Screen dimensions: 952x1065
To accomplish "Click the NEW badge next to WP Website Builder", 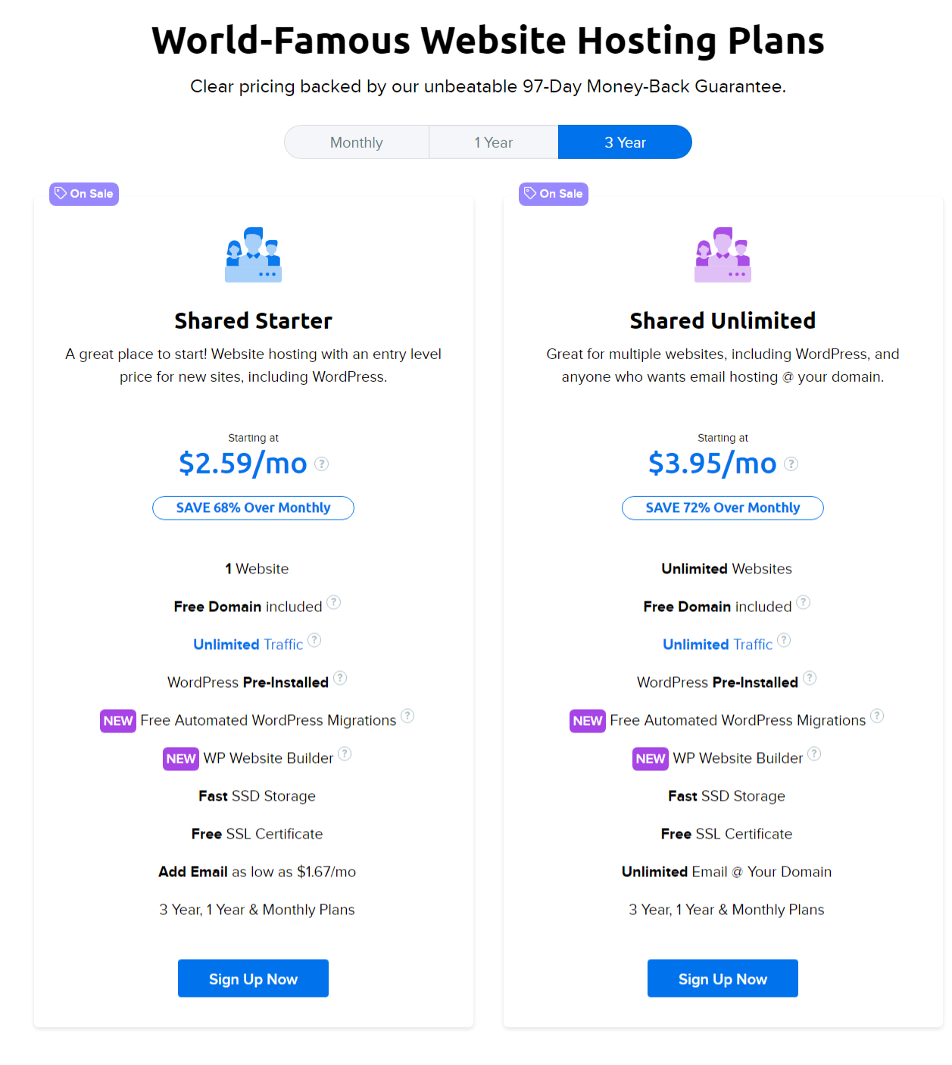I will point(180,758).
